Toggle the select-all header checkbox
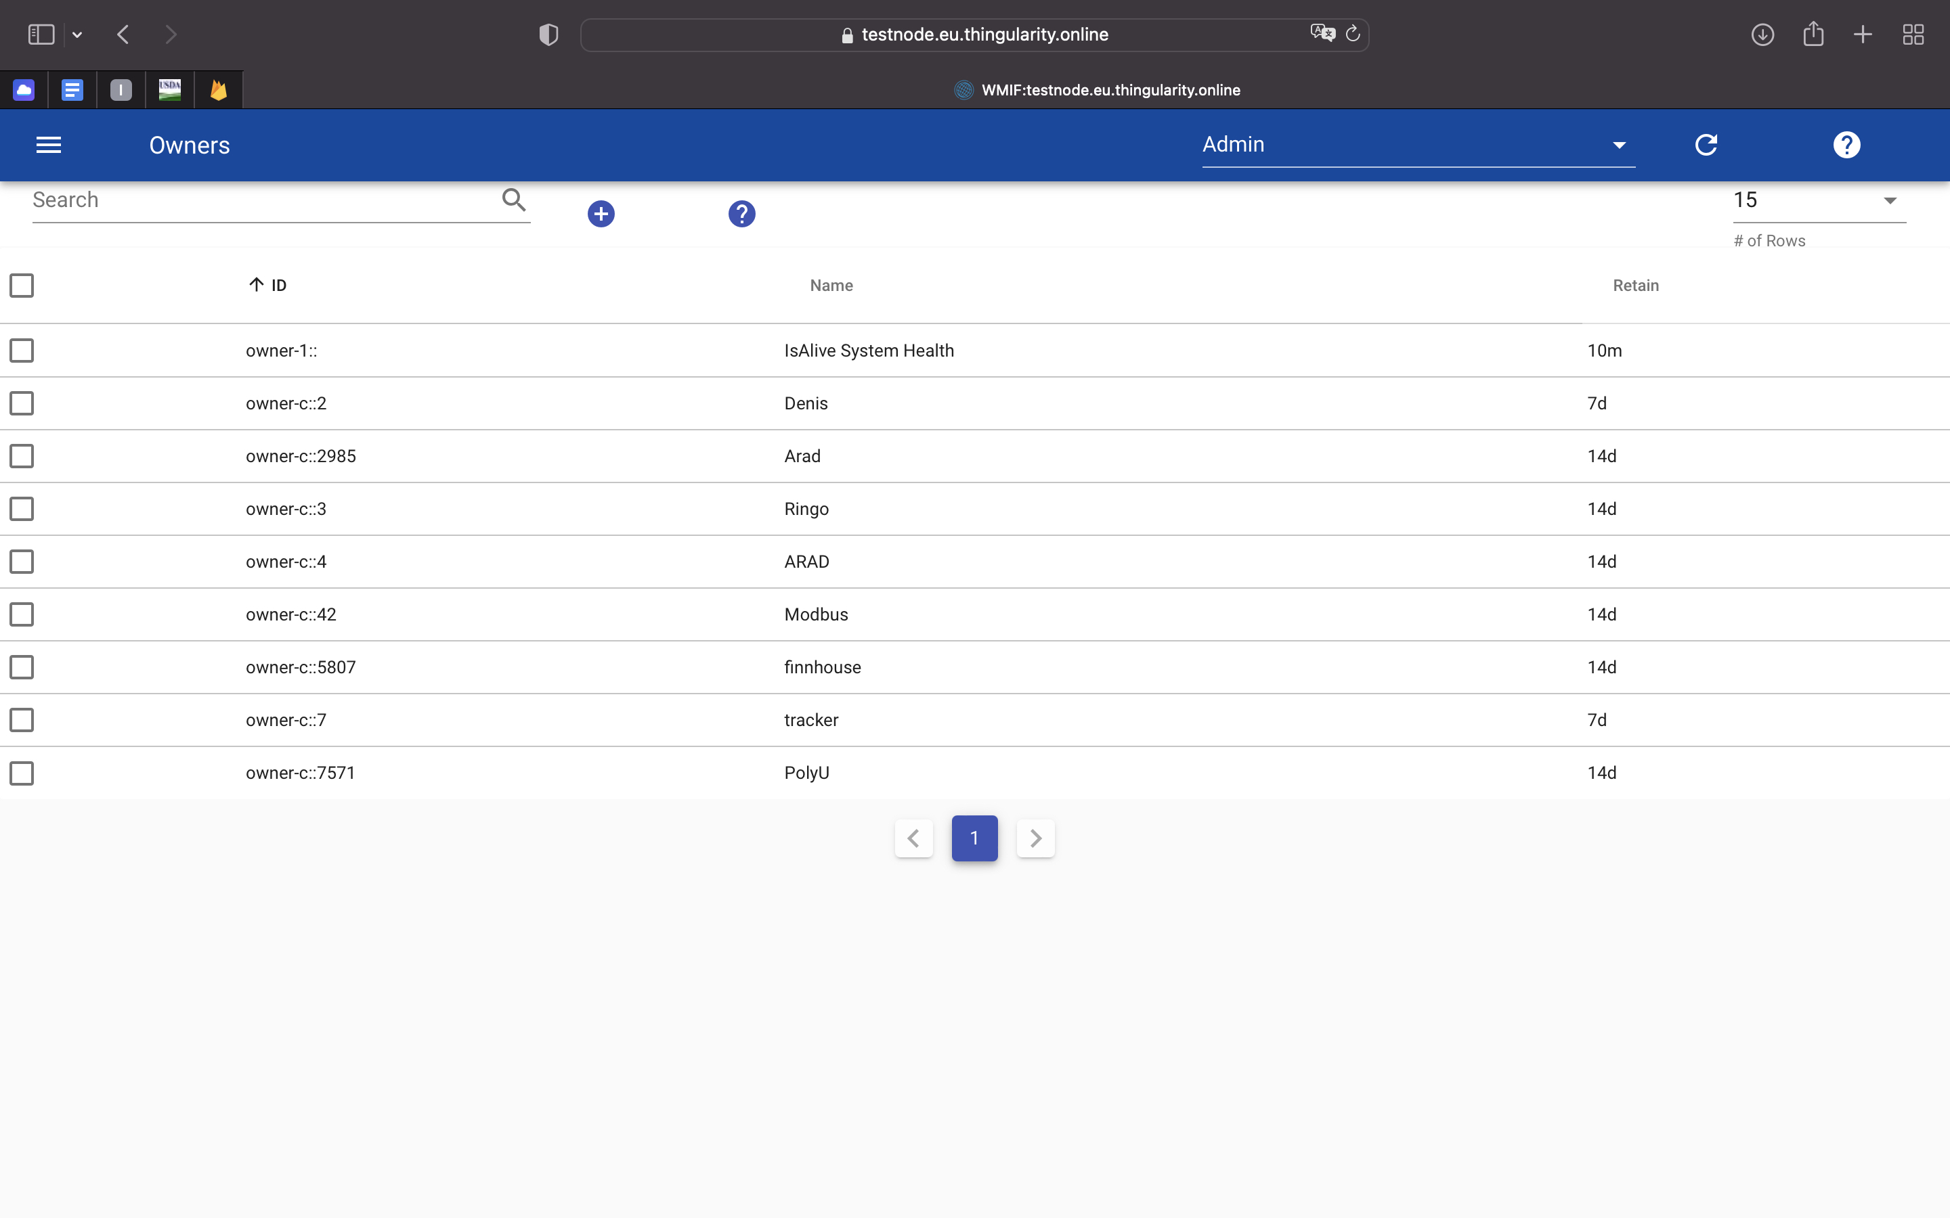1950x1218 pixels. (22, 285)
